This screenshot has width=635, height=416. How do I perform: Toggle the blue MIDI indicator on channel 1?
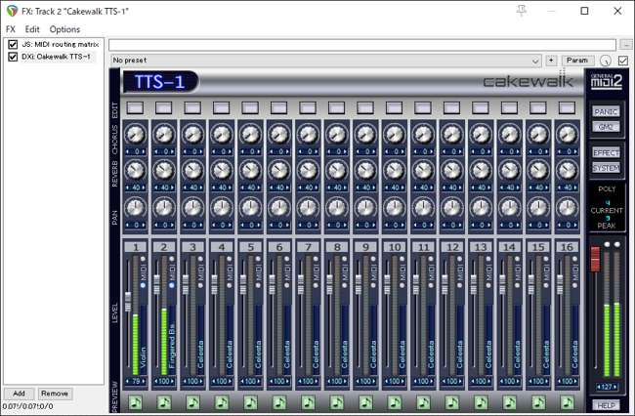[x=143, y=285]
